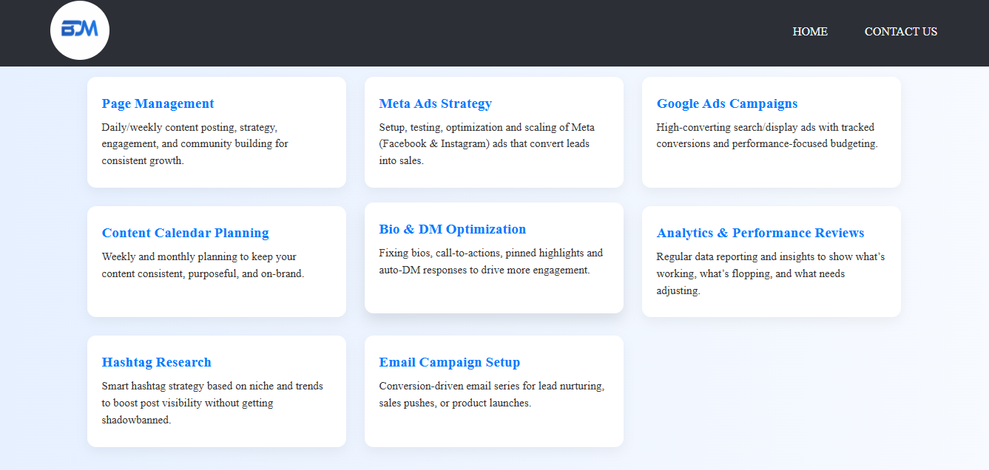
Task: Click the BDM logo in header
Action: pos(80,30)
